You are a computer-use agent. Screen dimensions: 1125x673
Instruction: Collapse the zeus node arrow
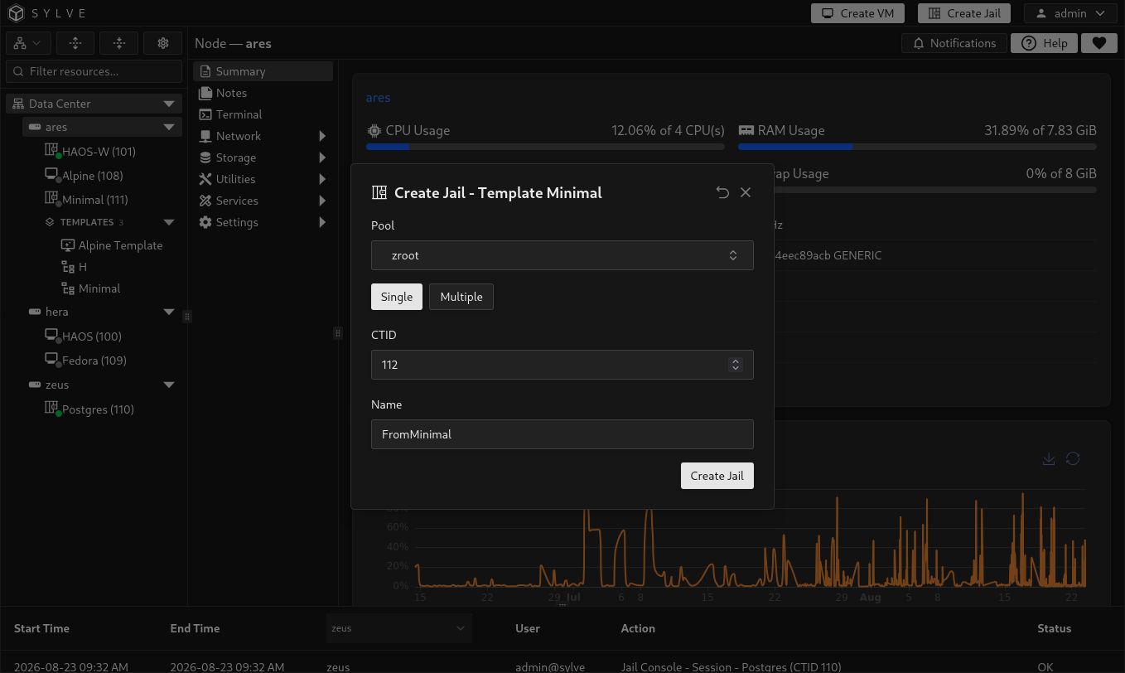click(169, 385)
